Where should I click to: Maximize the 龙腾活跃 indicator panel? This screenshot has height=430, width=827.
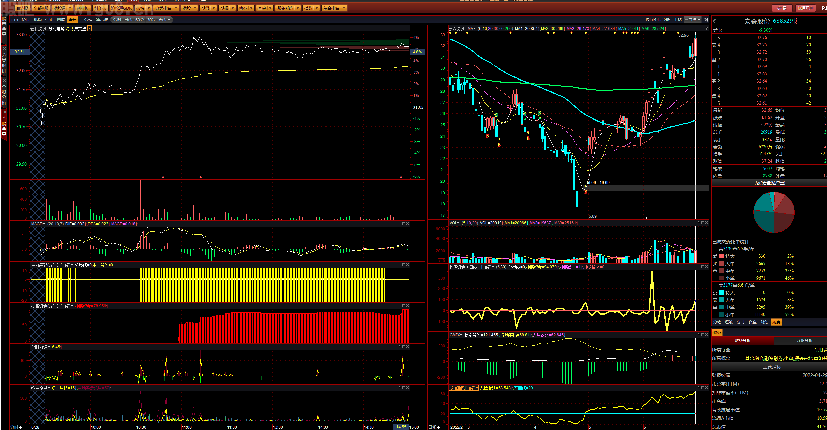[x=703, y=388]
